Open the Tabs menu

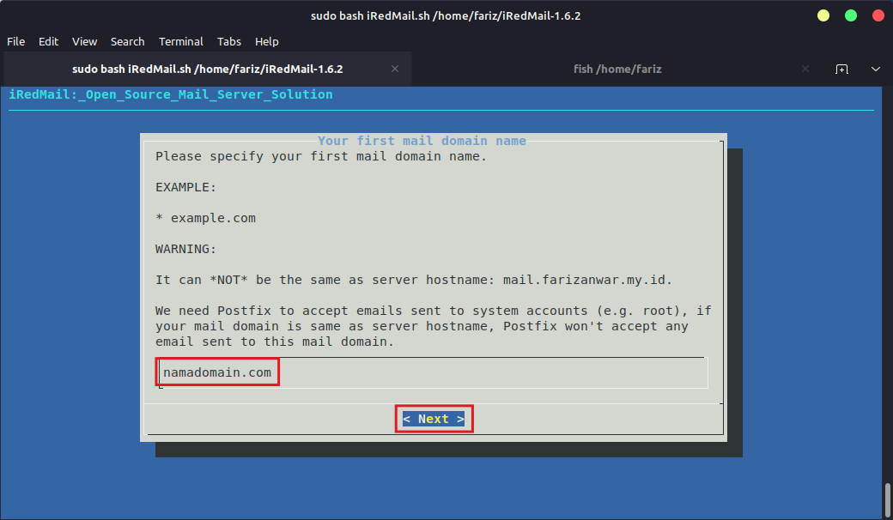pos(228,41)
